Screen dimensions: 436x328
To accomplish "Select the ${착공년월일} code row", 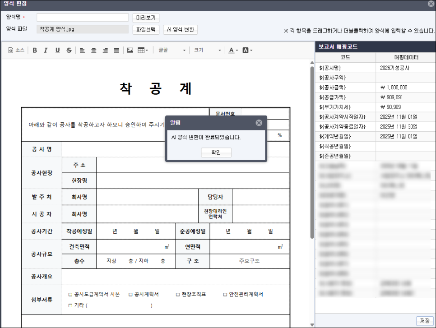I will tap(376, 146).
